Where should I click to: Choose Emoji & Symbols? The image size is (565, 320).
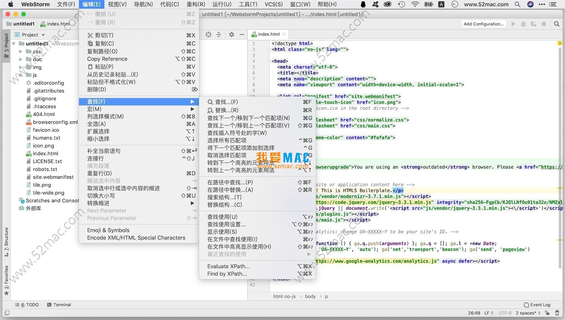click(139, 230)
